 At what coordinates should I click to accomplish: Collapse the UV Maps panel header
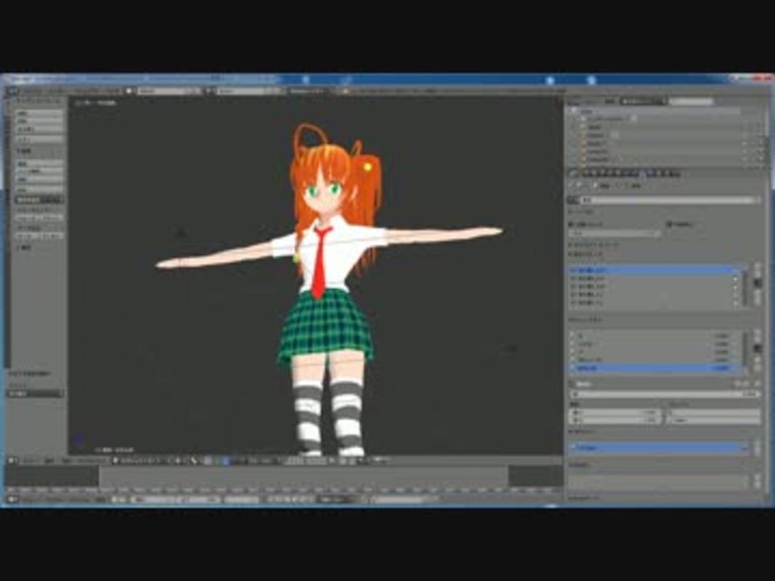coord(582,433)
